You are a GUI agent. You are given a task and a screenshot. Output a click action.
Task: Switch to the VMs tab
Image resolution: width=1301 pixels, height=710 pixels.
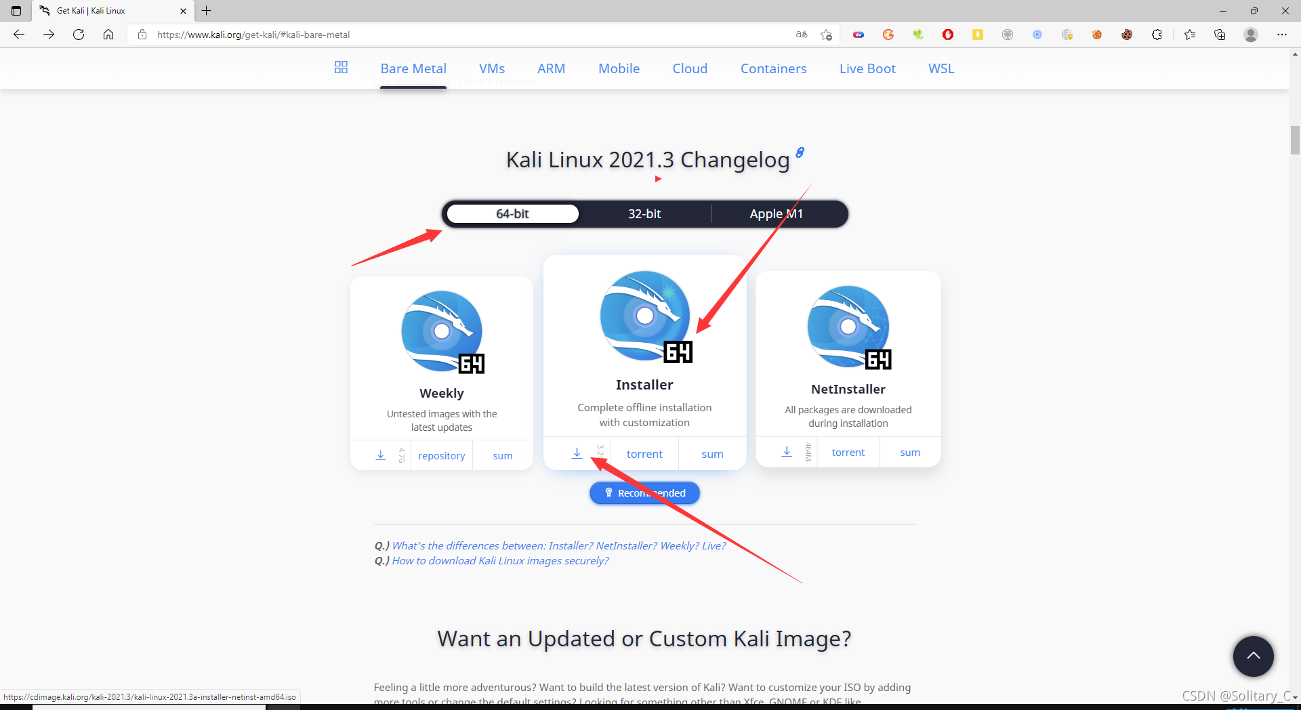492,68
